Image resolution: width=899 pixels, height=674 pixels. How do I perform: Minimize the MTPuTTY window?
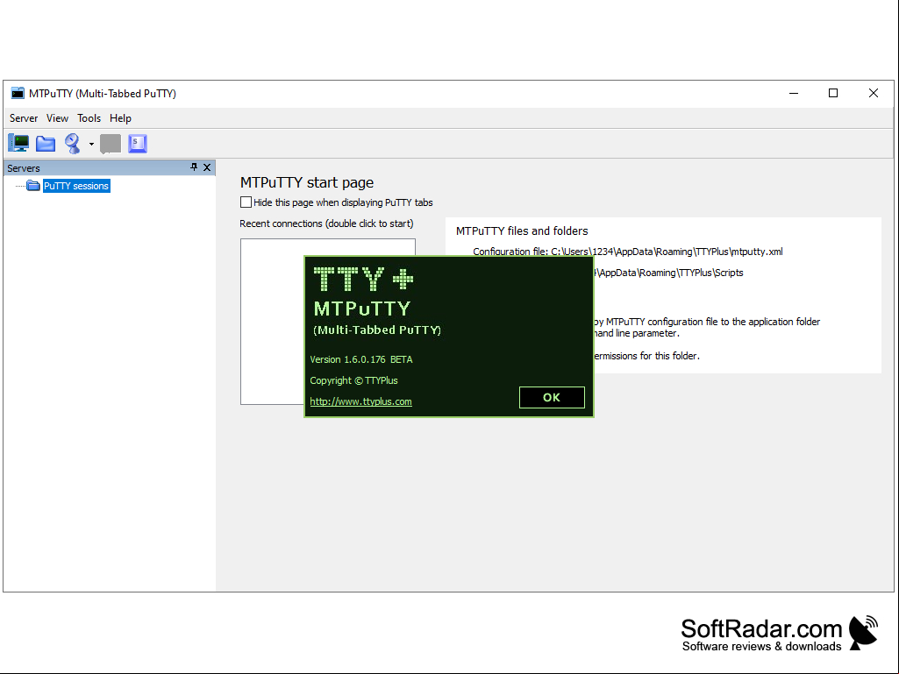794,93
